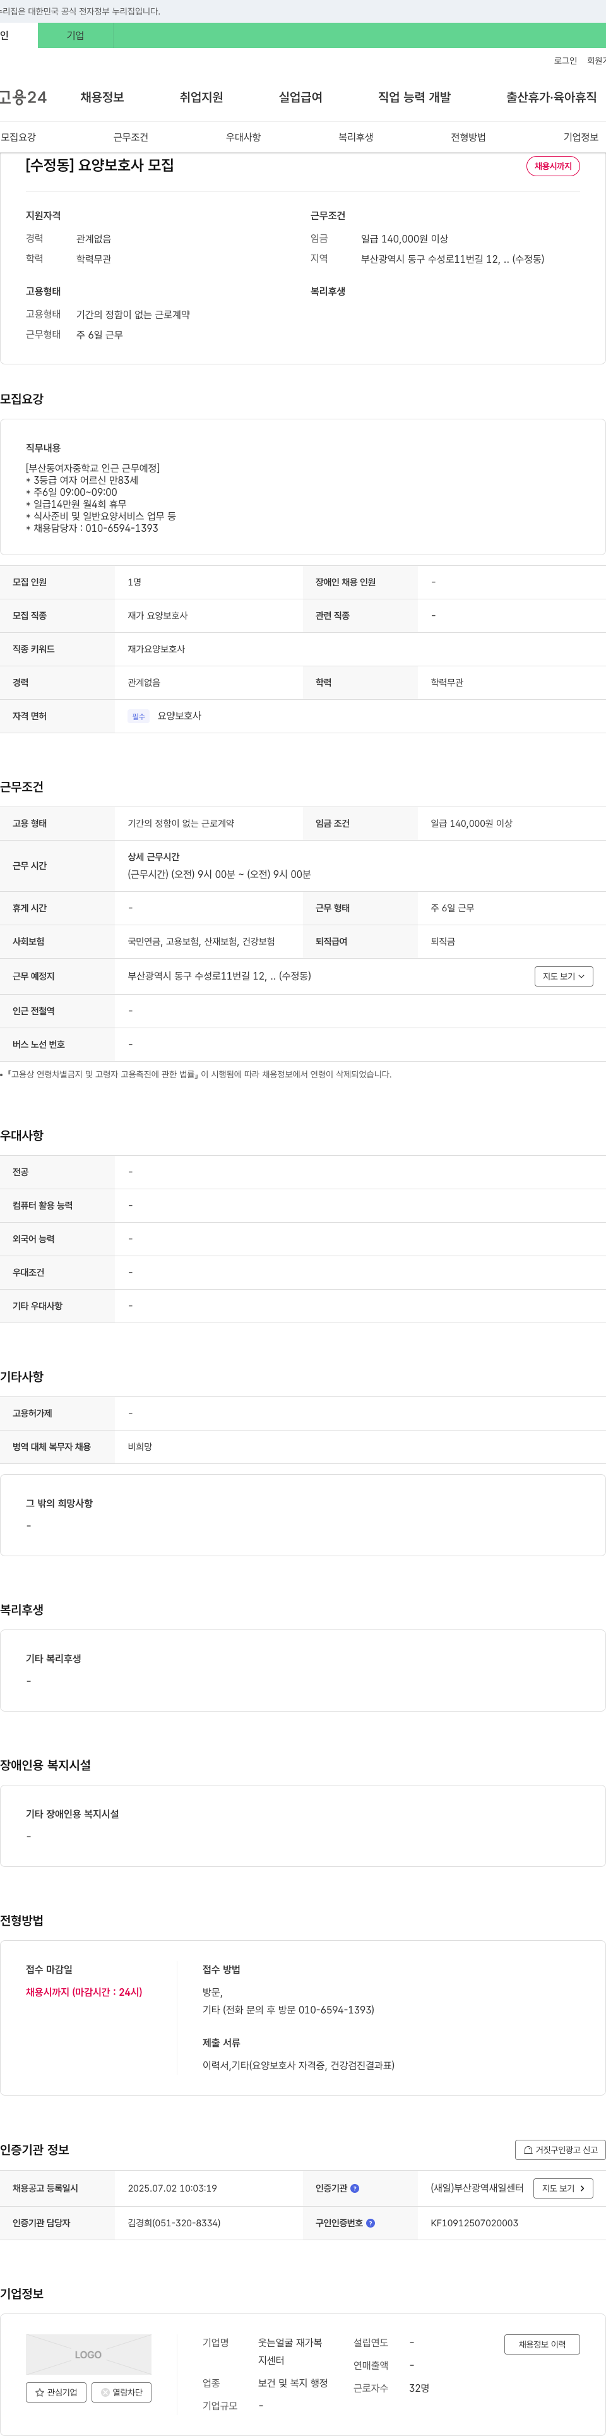The image size is (606, 2436).
Task: Click 퇴직금 value in 퇴직급여 row
Action: pos(443,942)
